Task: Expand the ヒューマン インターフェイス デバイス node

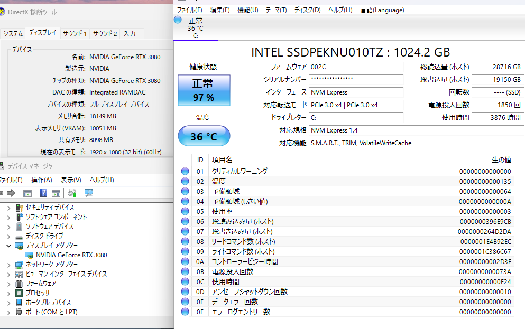Action: 8,275
